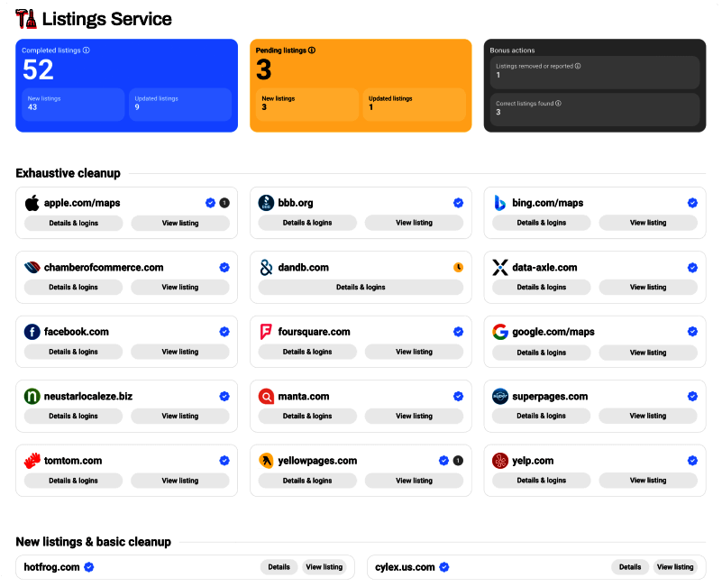722x587 pixels.
Task: Open Details for hotfrog.com
Action: point(279,567)
